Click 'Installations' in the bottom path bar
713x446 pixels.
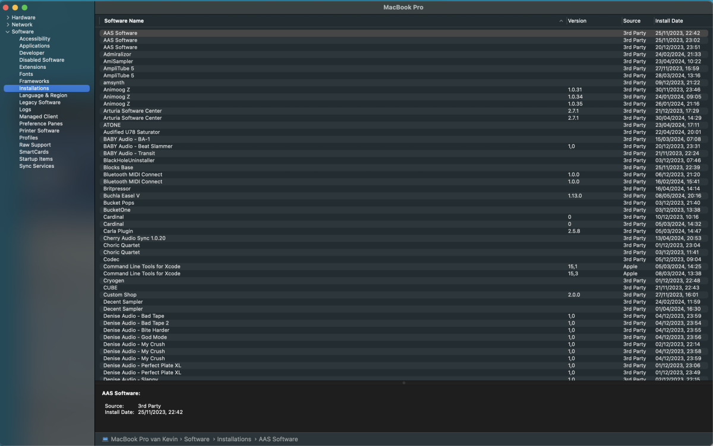coord(234,439)
